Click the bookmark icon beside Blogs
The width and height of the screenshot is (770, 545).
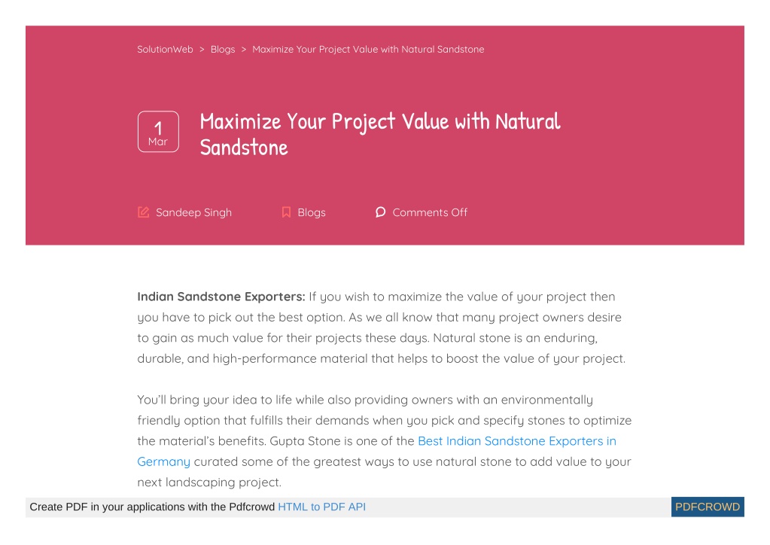286,212
